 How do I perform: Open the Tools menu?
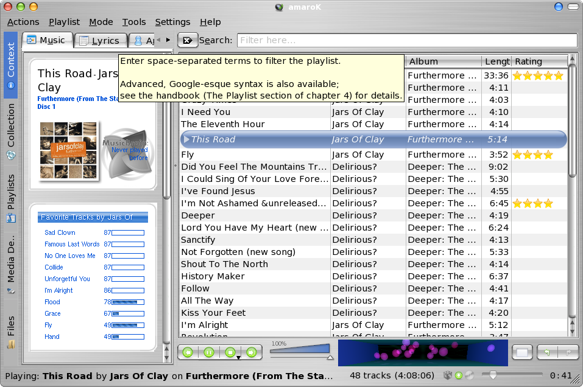coord(134,22)
